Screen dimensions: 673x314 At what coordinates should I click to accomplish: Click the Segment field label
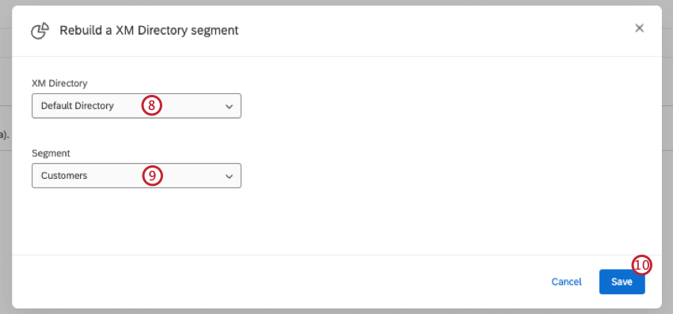tap(51, 153)
